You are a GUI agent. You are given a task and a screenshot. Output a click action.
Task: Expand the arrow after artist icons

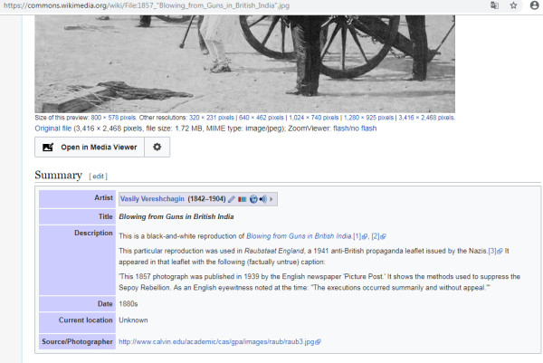click(271, 199)
